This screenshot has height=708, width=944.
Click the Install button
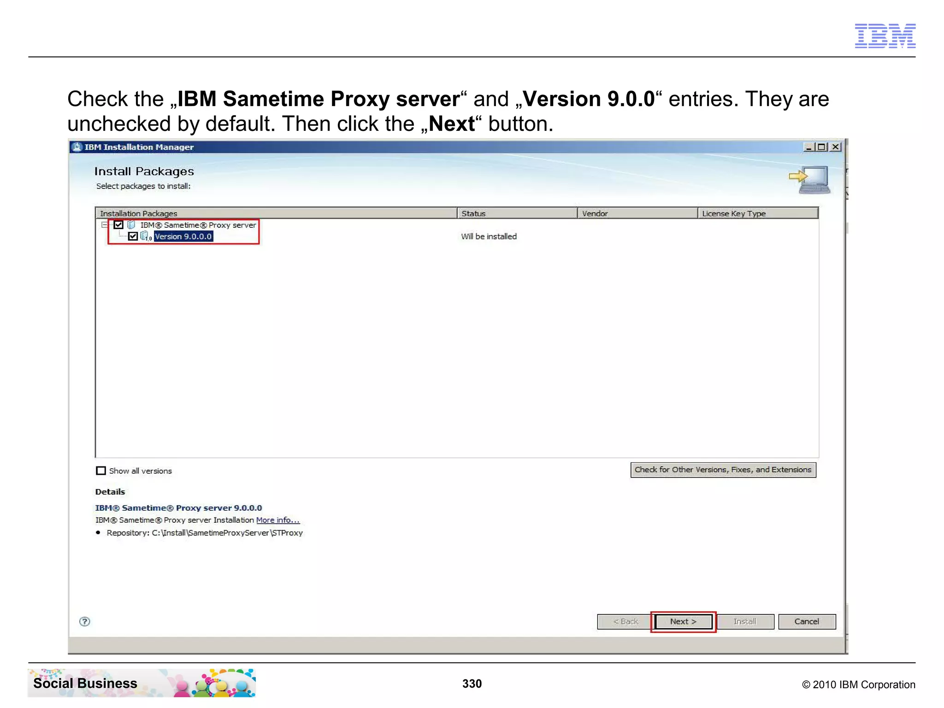[745, 622]
